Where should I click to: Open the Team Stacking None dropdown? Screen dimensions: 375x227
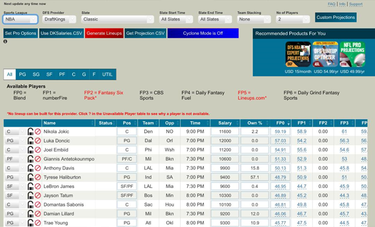pos(254,19)
